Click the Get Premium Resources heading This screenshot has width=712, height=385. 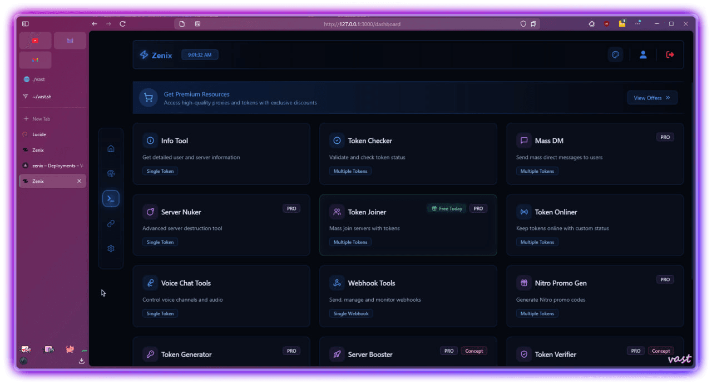click(196, 94)
